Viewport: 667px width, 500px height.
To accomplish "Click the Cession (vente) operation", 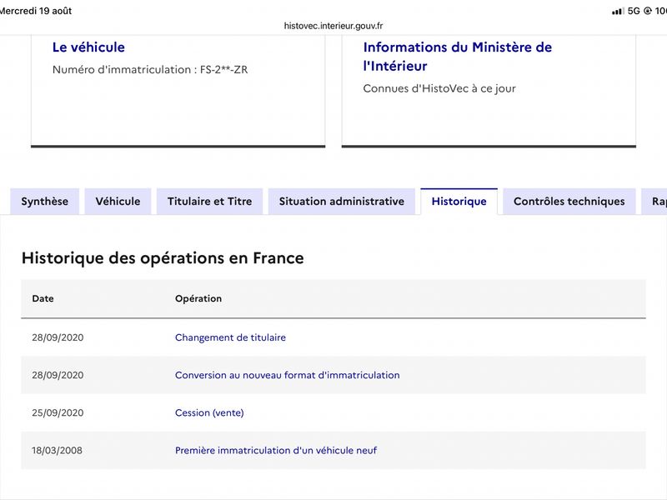I will 209,412.
